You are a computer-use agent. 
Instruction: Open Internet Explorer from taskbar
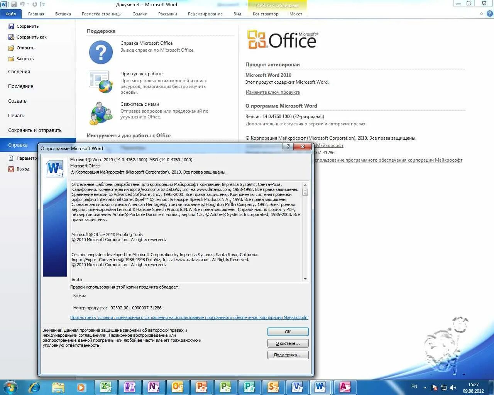(x=34, y=387)
